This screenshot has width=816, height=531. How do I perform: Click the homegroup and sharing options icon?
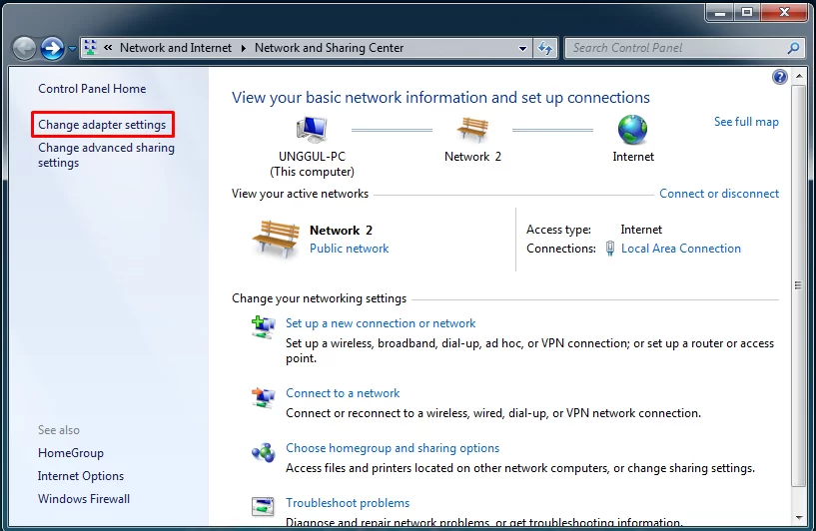pyautogui.click(x=263, y=452)
